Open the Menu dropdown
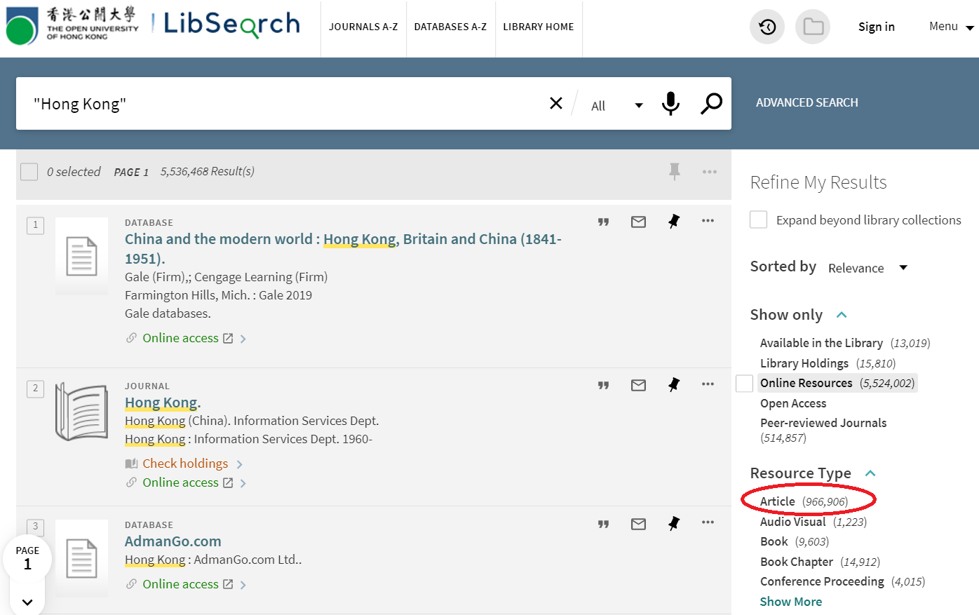 952,27
